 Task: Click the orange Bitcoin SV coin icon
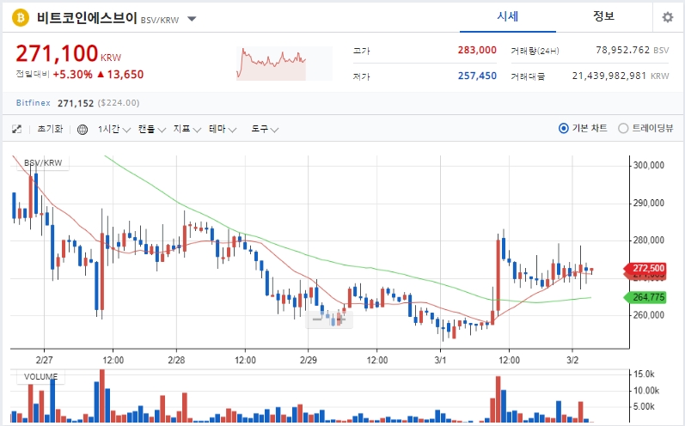click(20, 18)
